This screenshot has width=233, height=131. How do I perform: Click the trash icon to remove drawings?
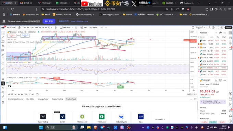point(3,102)
